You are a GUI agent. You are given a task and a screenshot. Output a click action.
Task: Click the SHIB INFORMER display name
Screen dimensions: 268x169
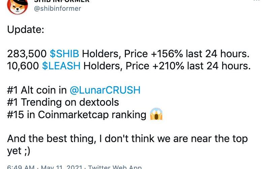pyautogui.click(x=62, y=1)
